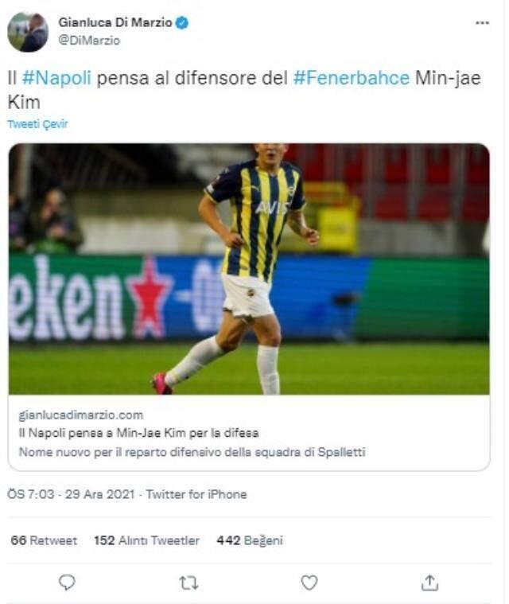Open the three-dot more options menu
This screenshot has width=509, height=604.
click(x=482, y=24)
